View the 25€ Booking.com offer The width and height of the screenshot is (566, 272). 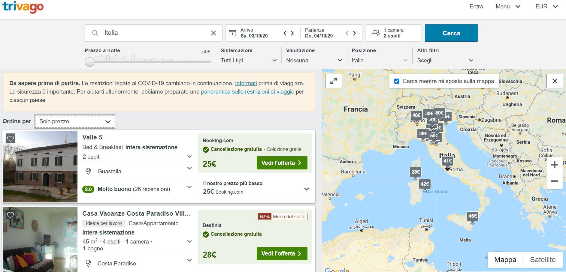(282, 163)
